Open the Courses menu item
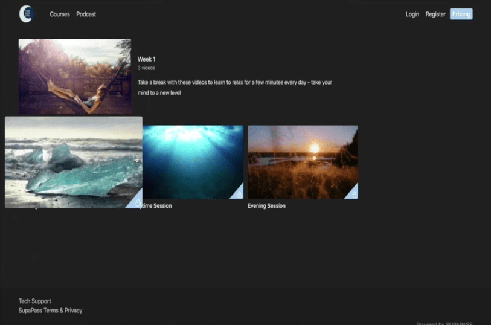The image size is (491, 325). tap(60, 14)
